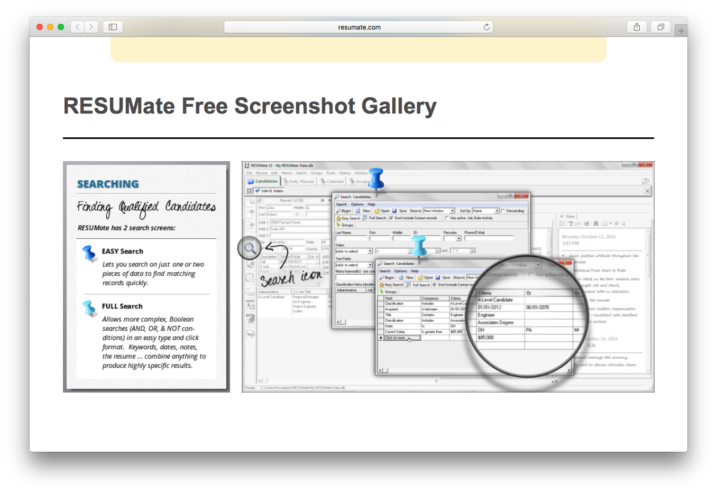Click Safari's forward arrow button
The height and width of the screenshot is (494, 717).
pyautogui.click(x=91, y=27)
